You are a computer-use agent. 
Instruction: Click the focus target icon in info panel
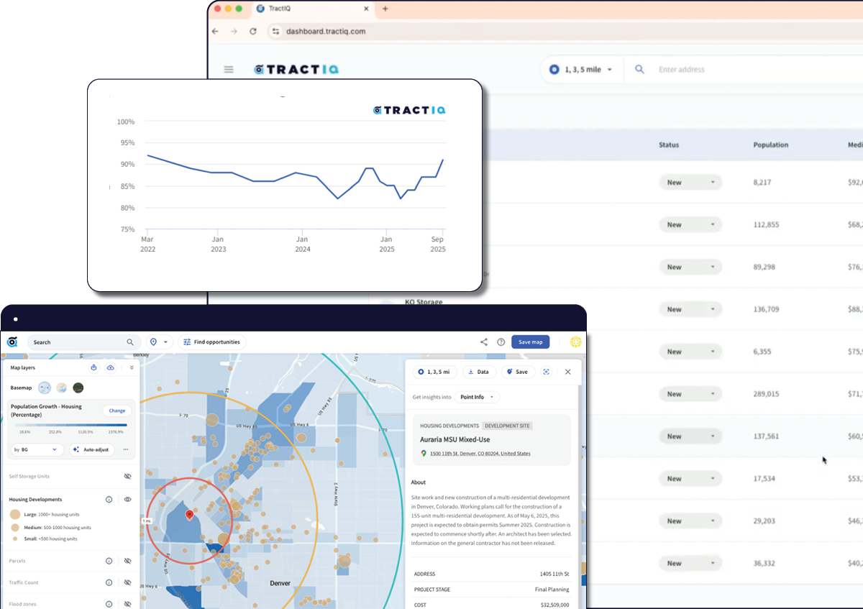pos(546,372)
